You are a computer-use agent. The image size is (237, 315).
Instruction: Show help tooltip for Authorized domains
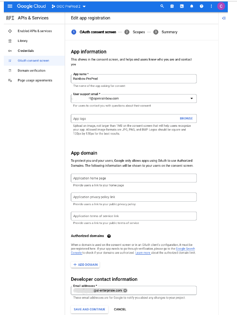[109, 236]
